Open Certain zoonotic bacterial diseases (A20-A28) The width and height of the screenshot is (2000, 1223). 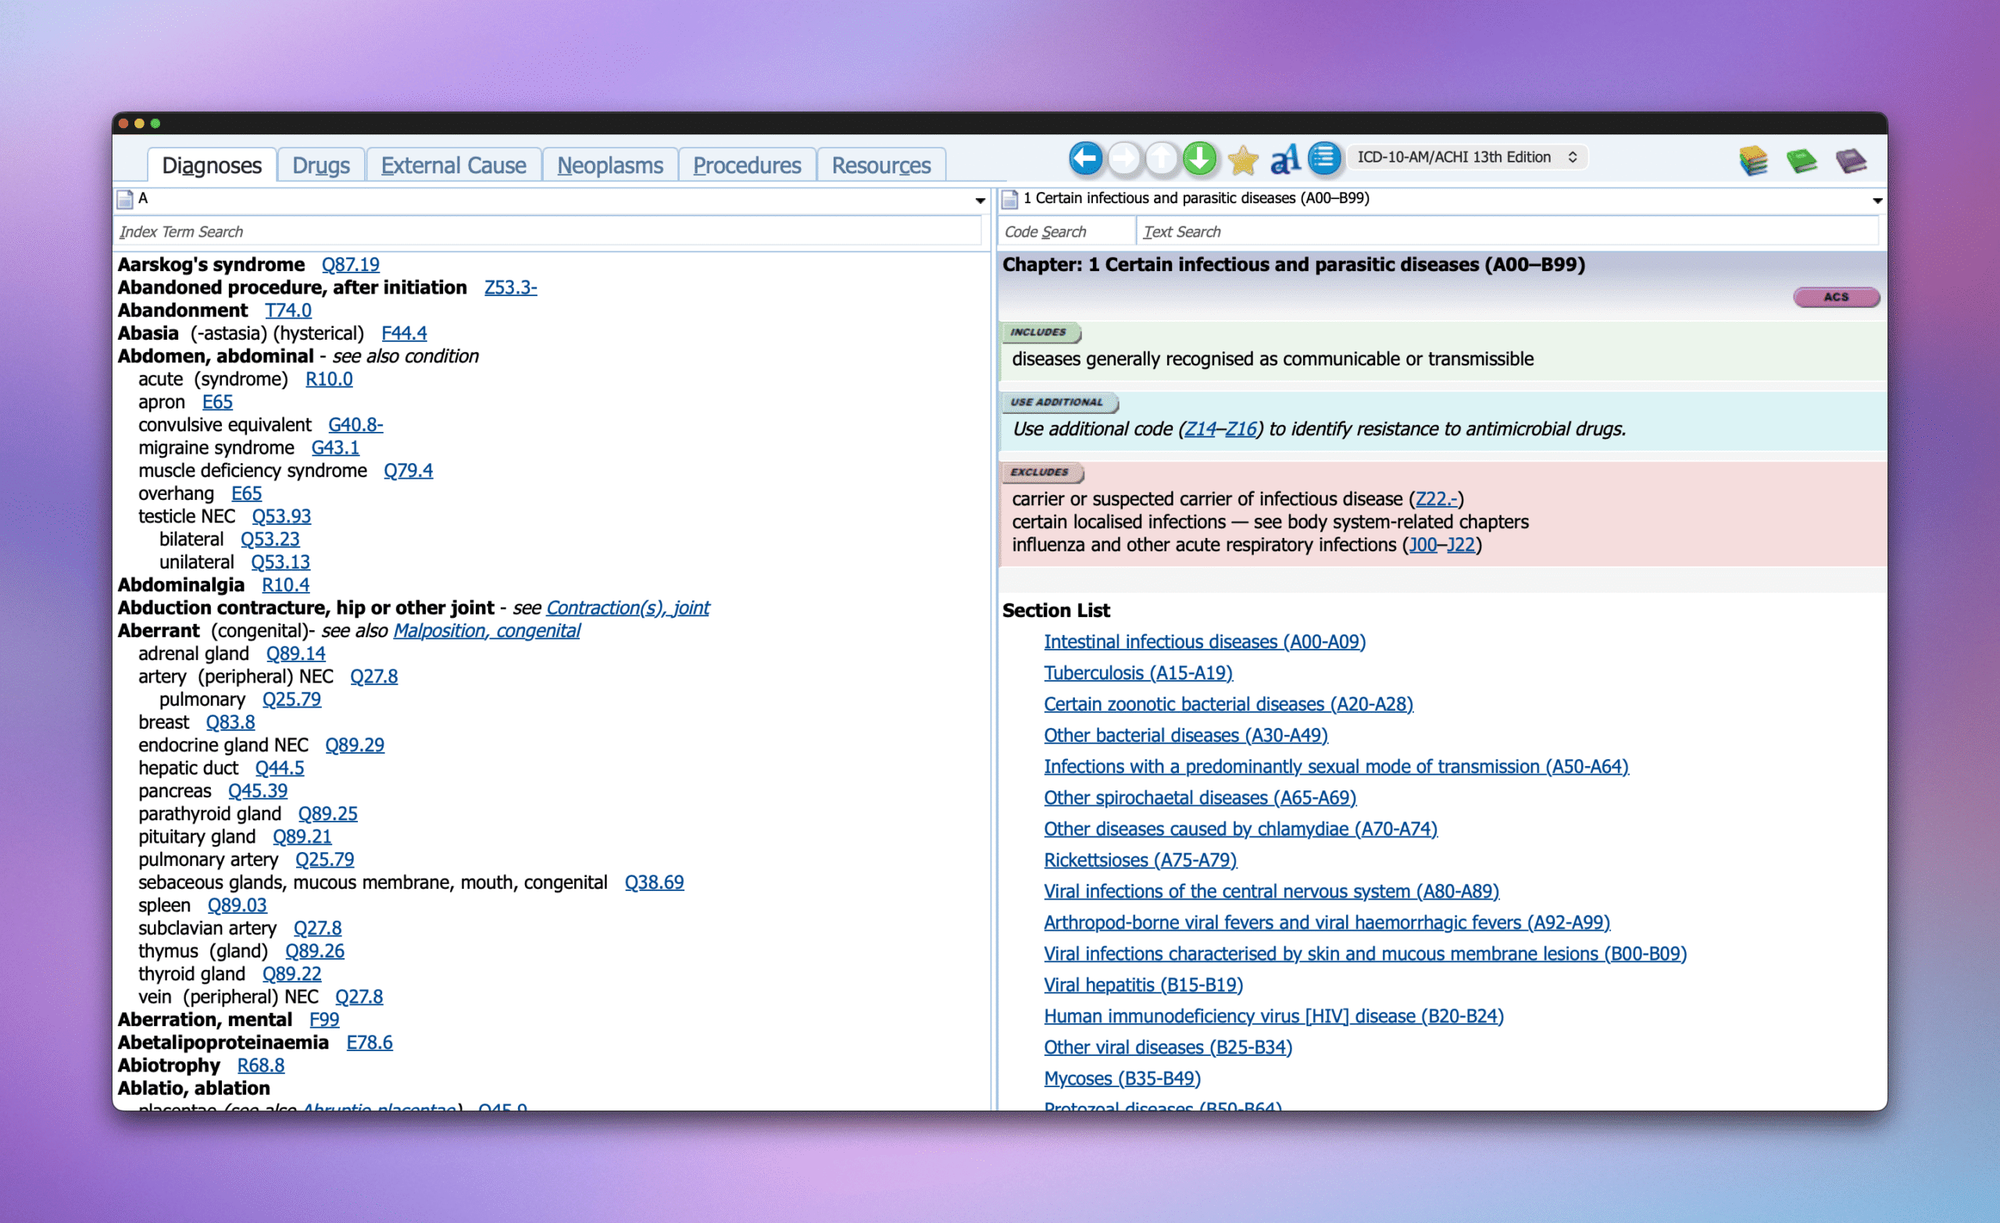(x=1228, y=704)
